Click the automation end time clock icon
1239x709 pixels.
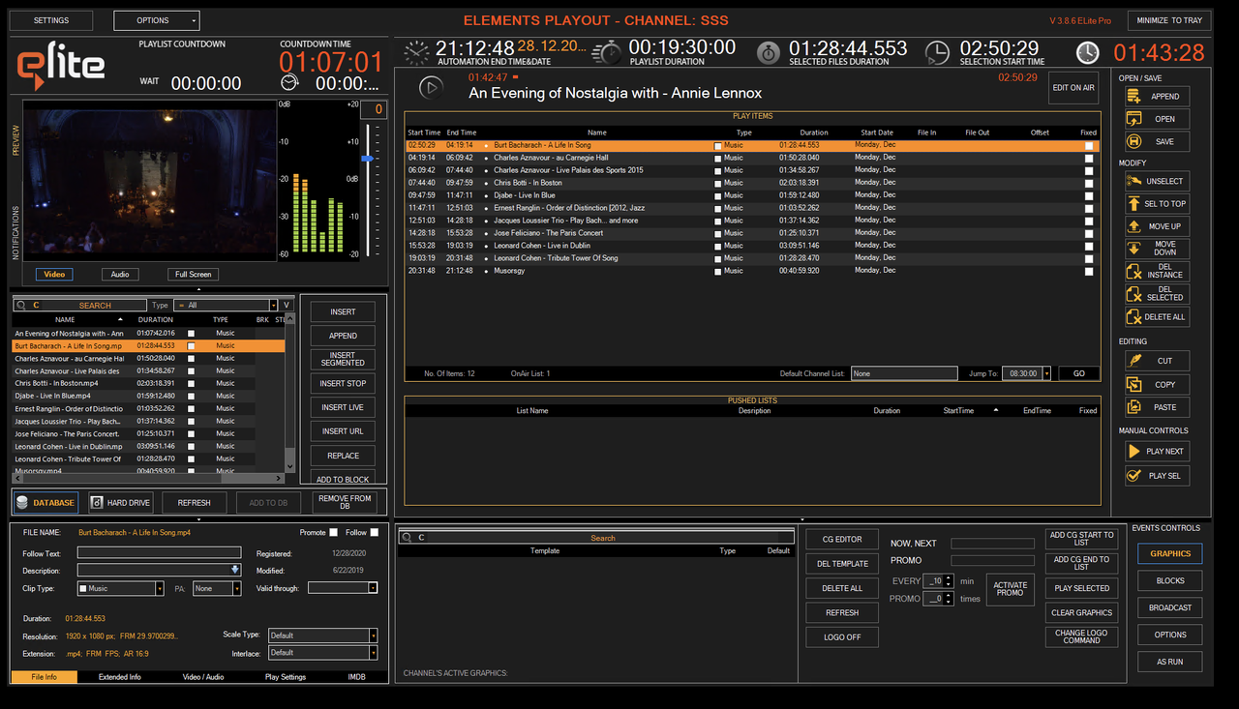(x=417, y=52)
